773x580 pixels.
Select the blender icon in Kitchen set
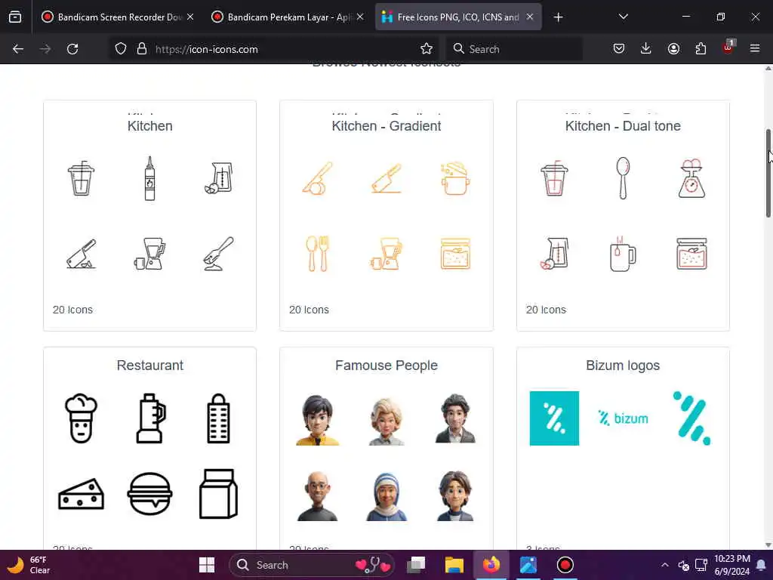pos(150,254)
